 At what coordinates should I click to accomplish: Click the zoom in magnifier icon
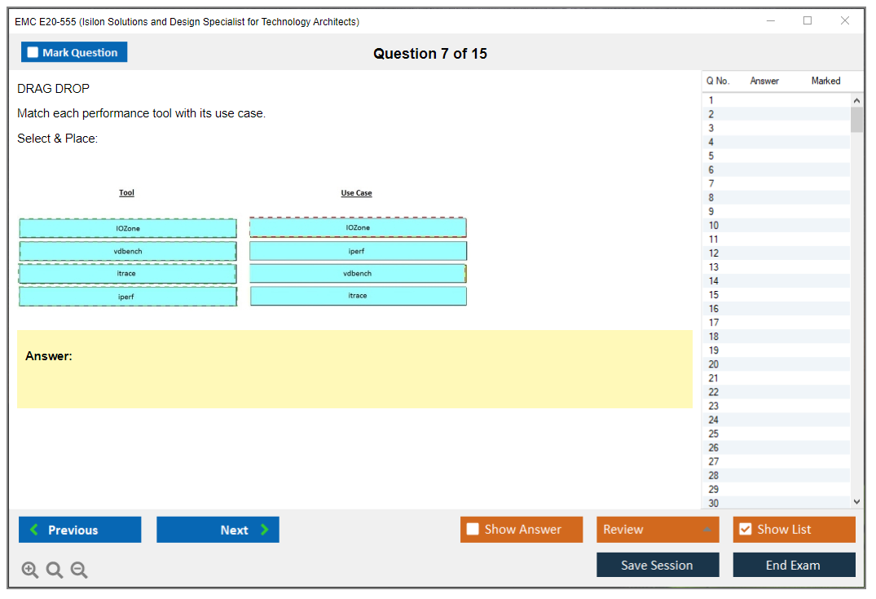tap(30, 570)
